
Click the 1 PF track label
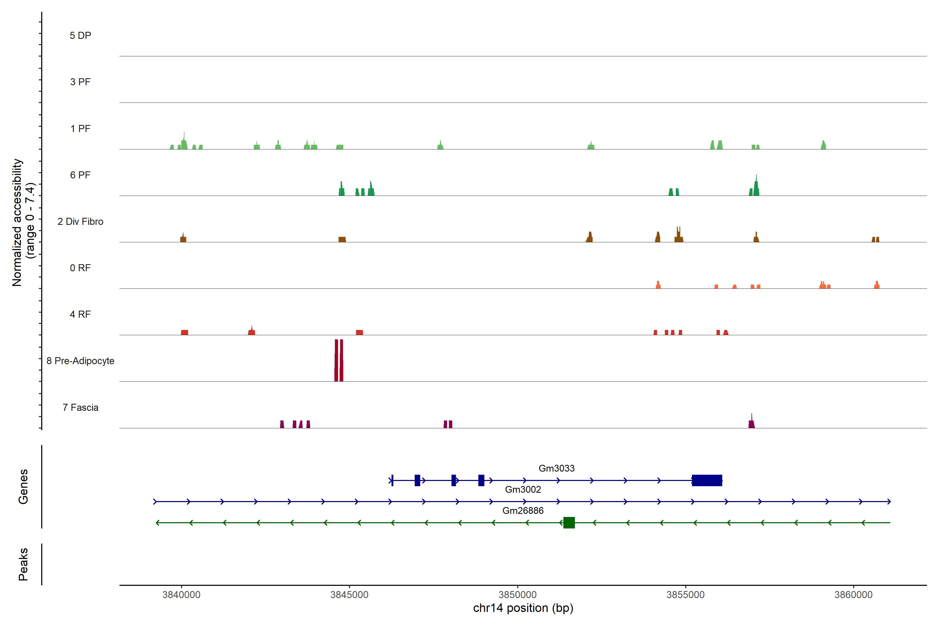(80, 129)
